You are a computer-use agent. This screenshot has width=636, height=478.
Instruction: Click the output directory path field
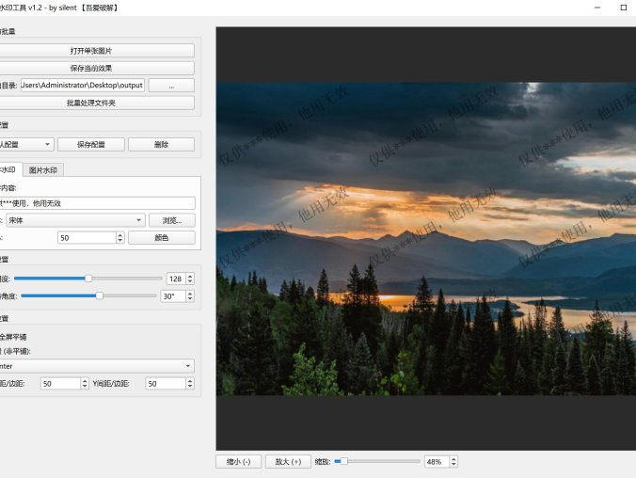tap(83, 86)
